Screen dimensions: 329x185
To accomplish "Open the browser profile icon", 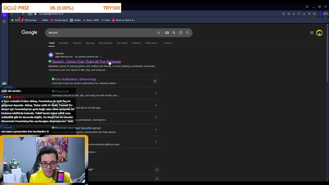I will 314,14.
